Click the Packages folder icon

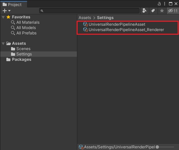point(8,59)
